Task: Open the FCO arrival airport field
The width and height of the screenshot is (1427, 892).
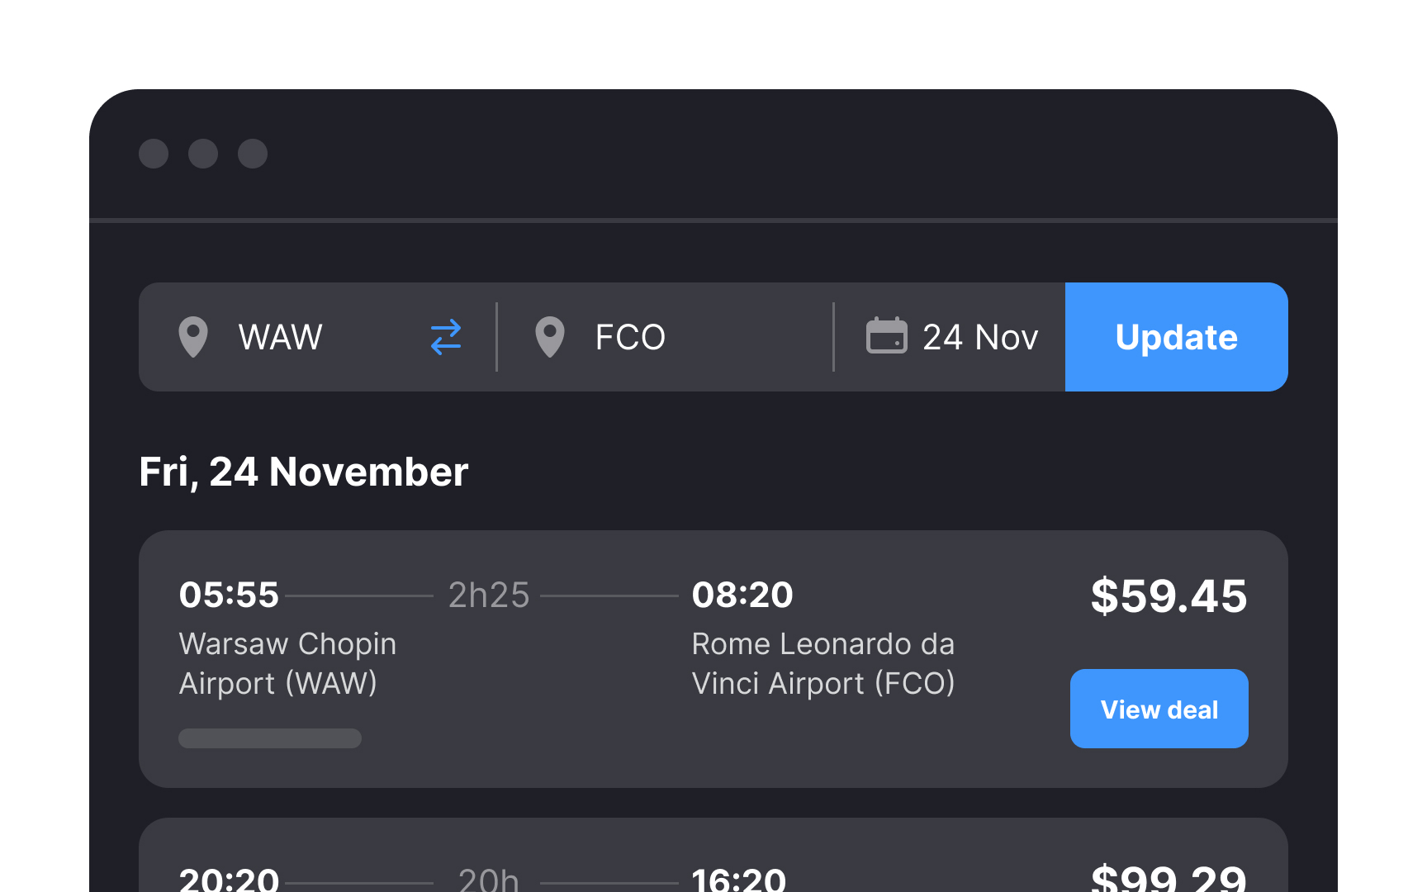Action: coord(631,337)
